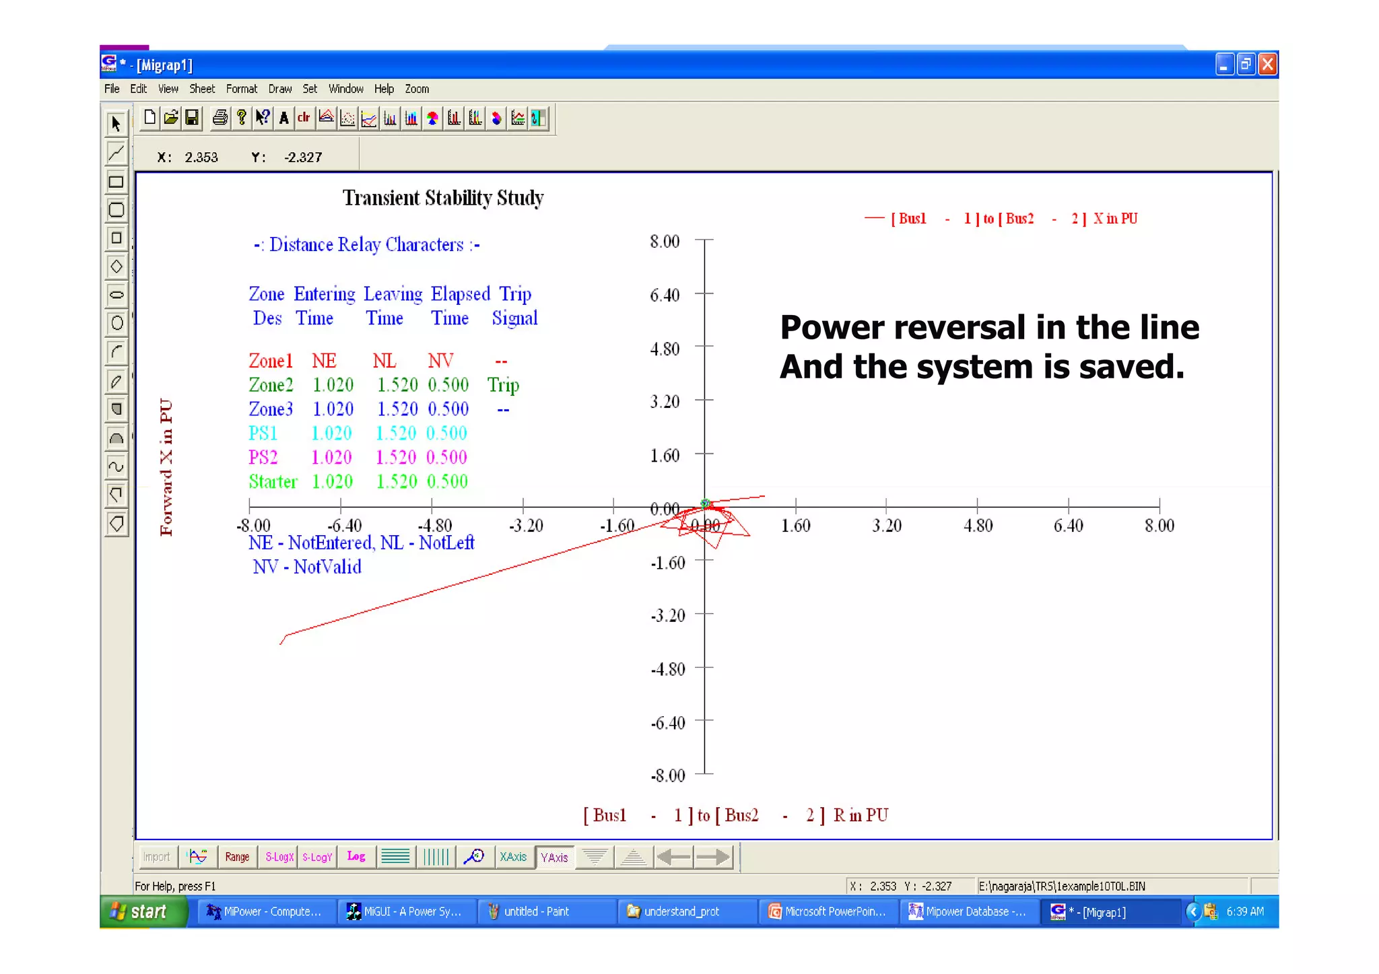Select the flat ellipse shape tool

coord(116,294)
